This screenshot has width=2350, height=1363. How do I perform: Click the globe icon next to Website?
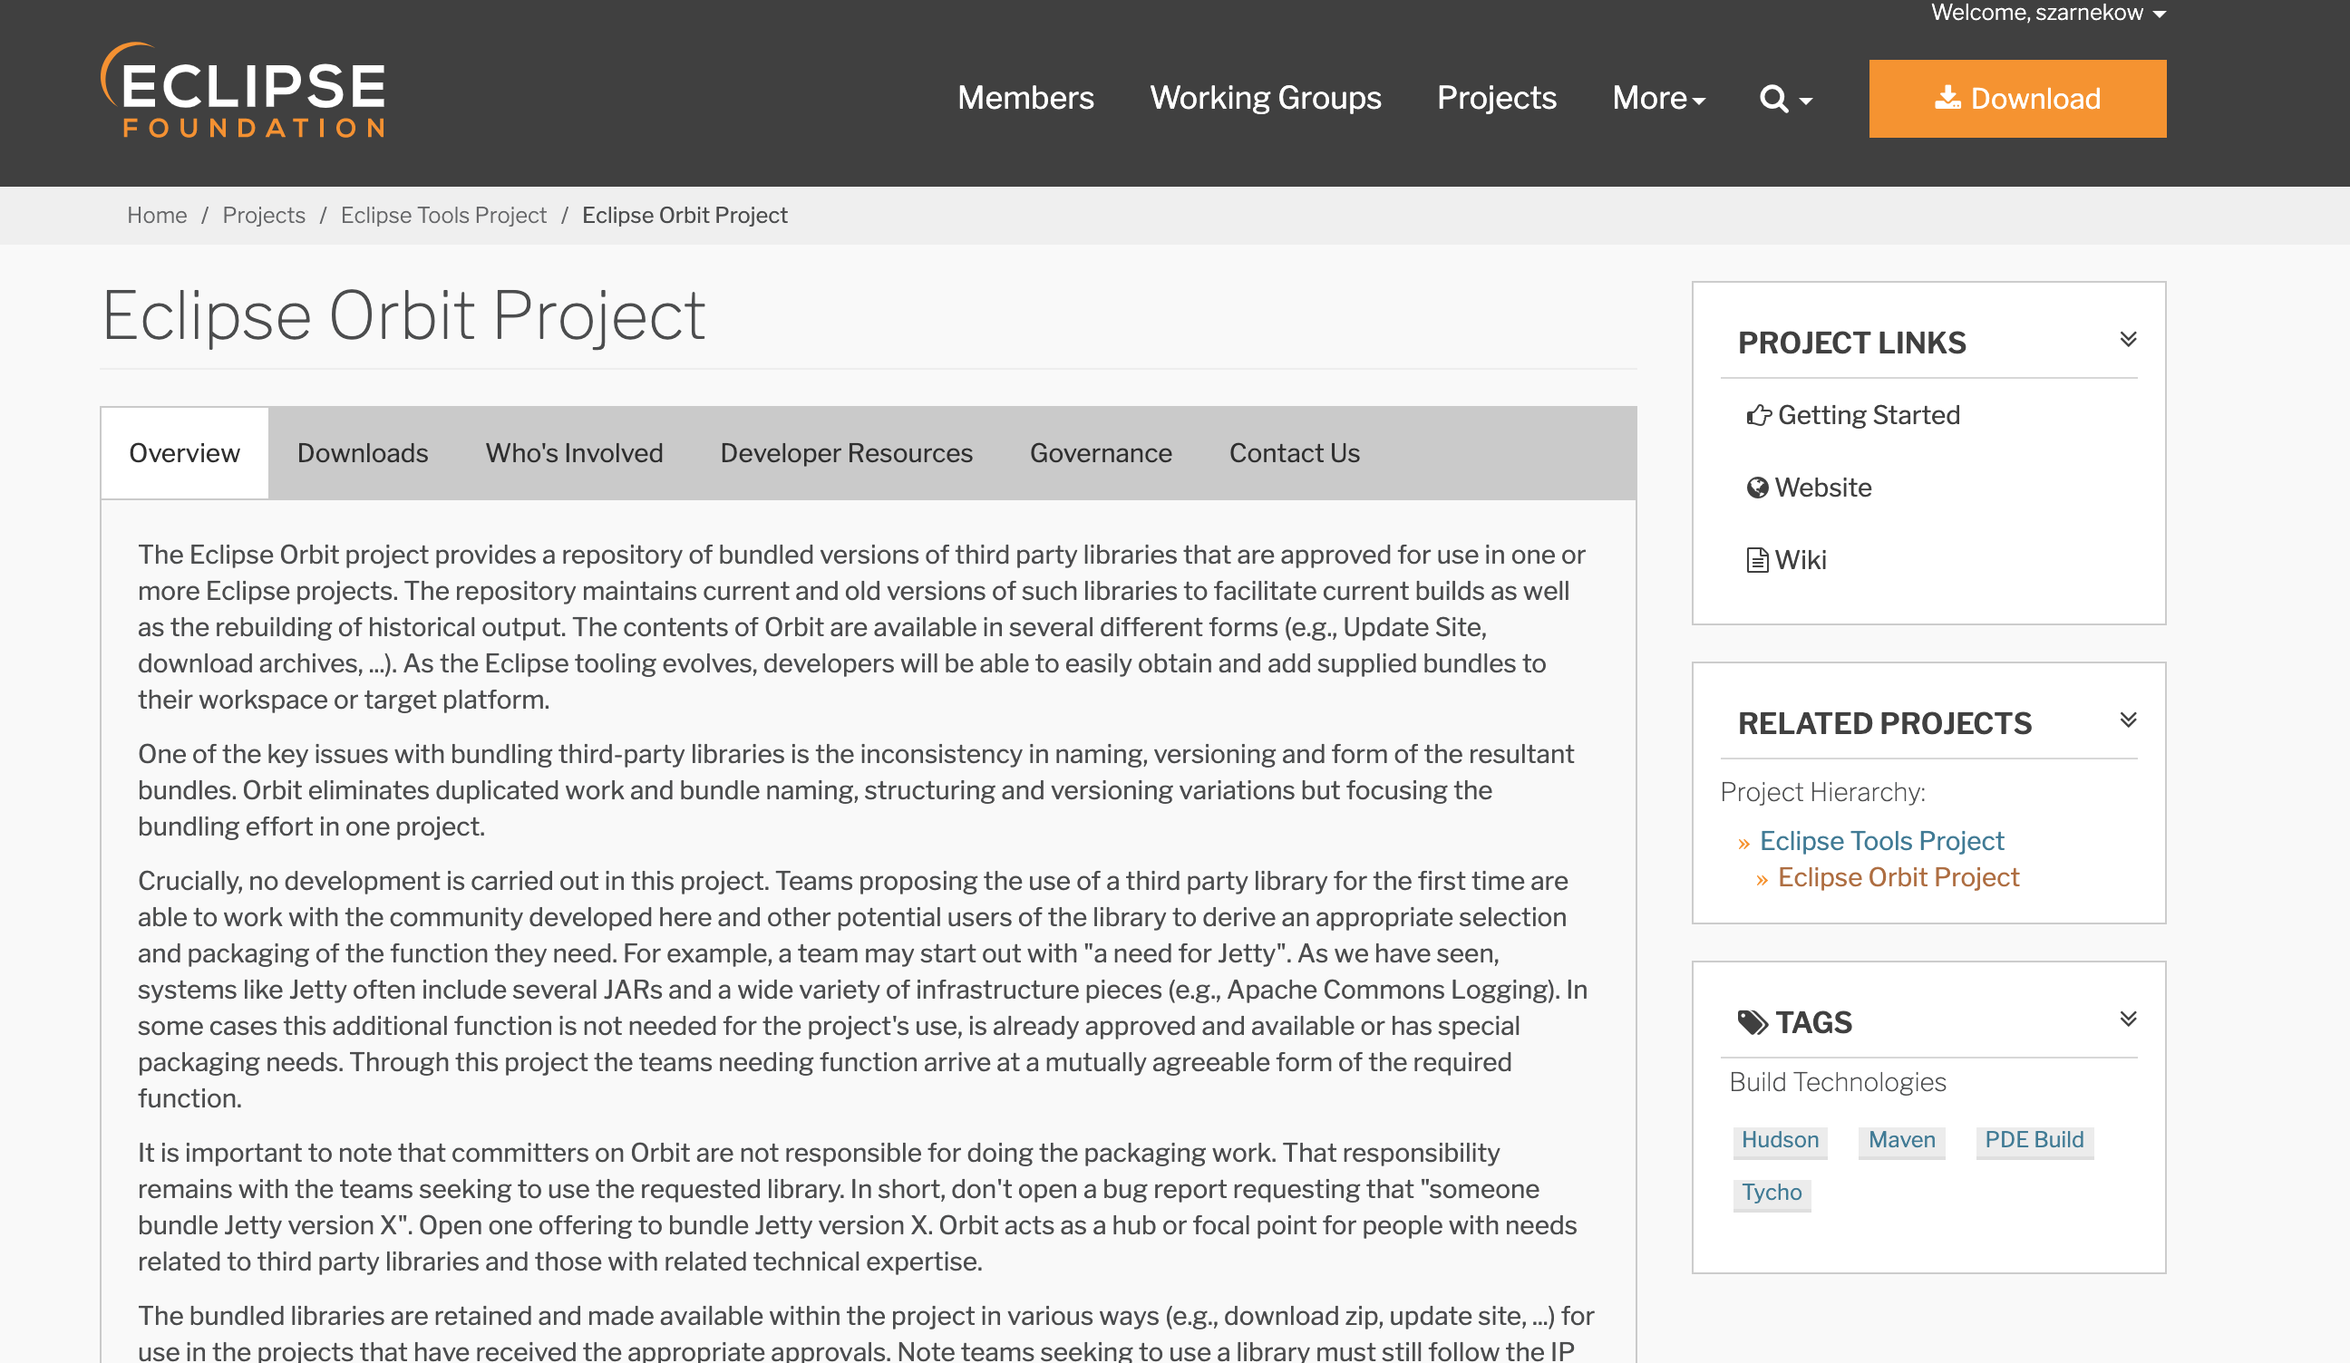(x=1757, y=488)
